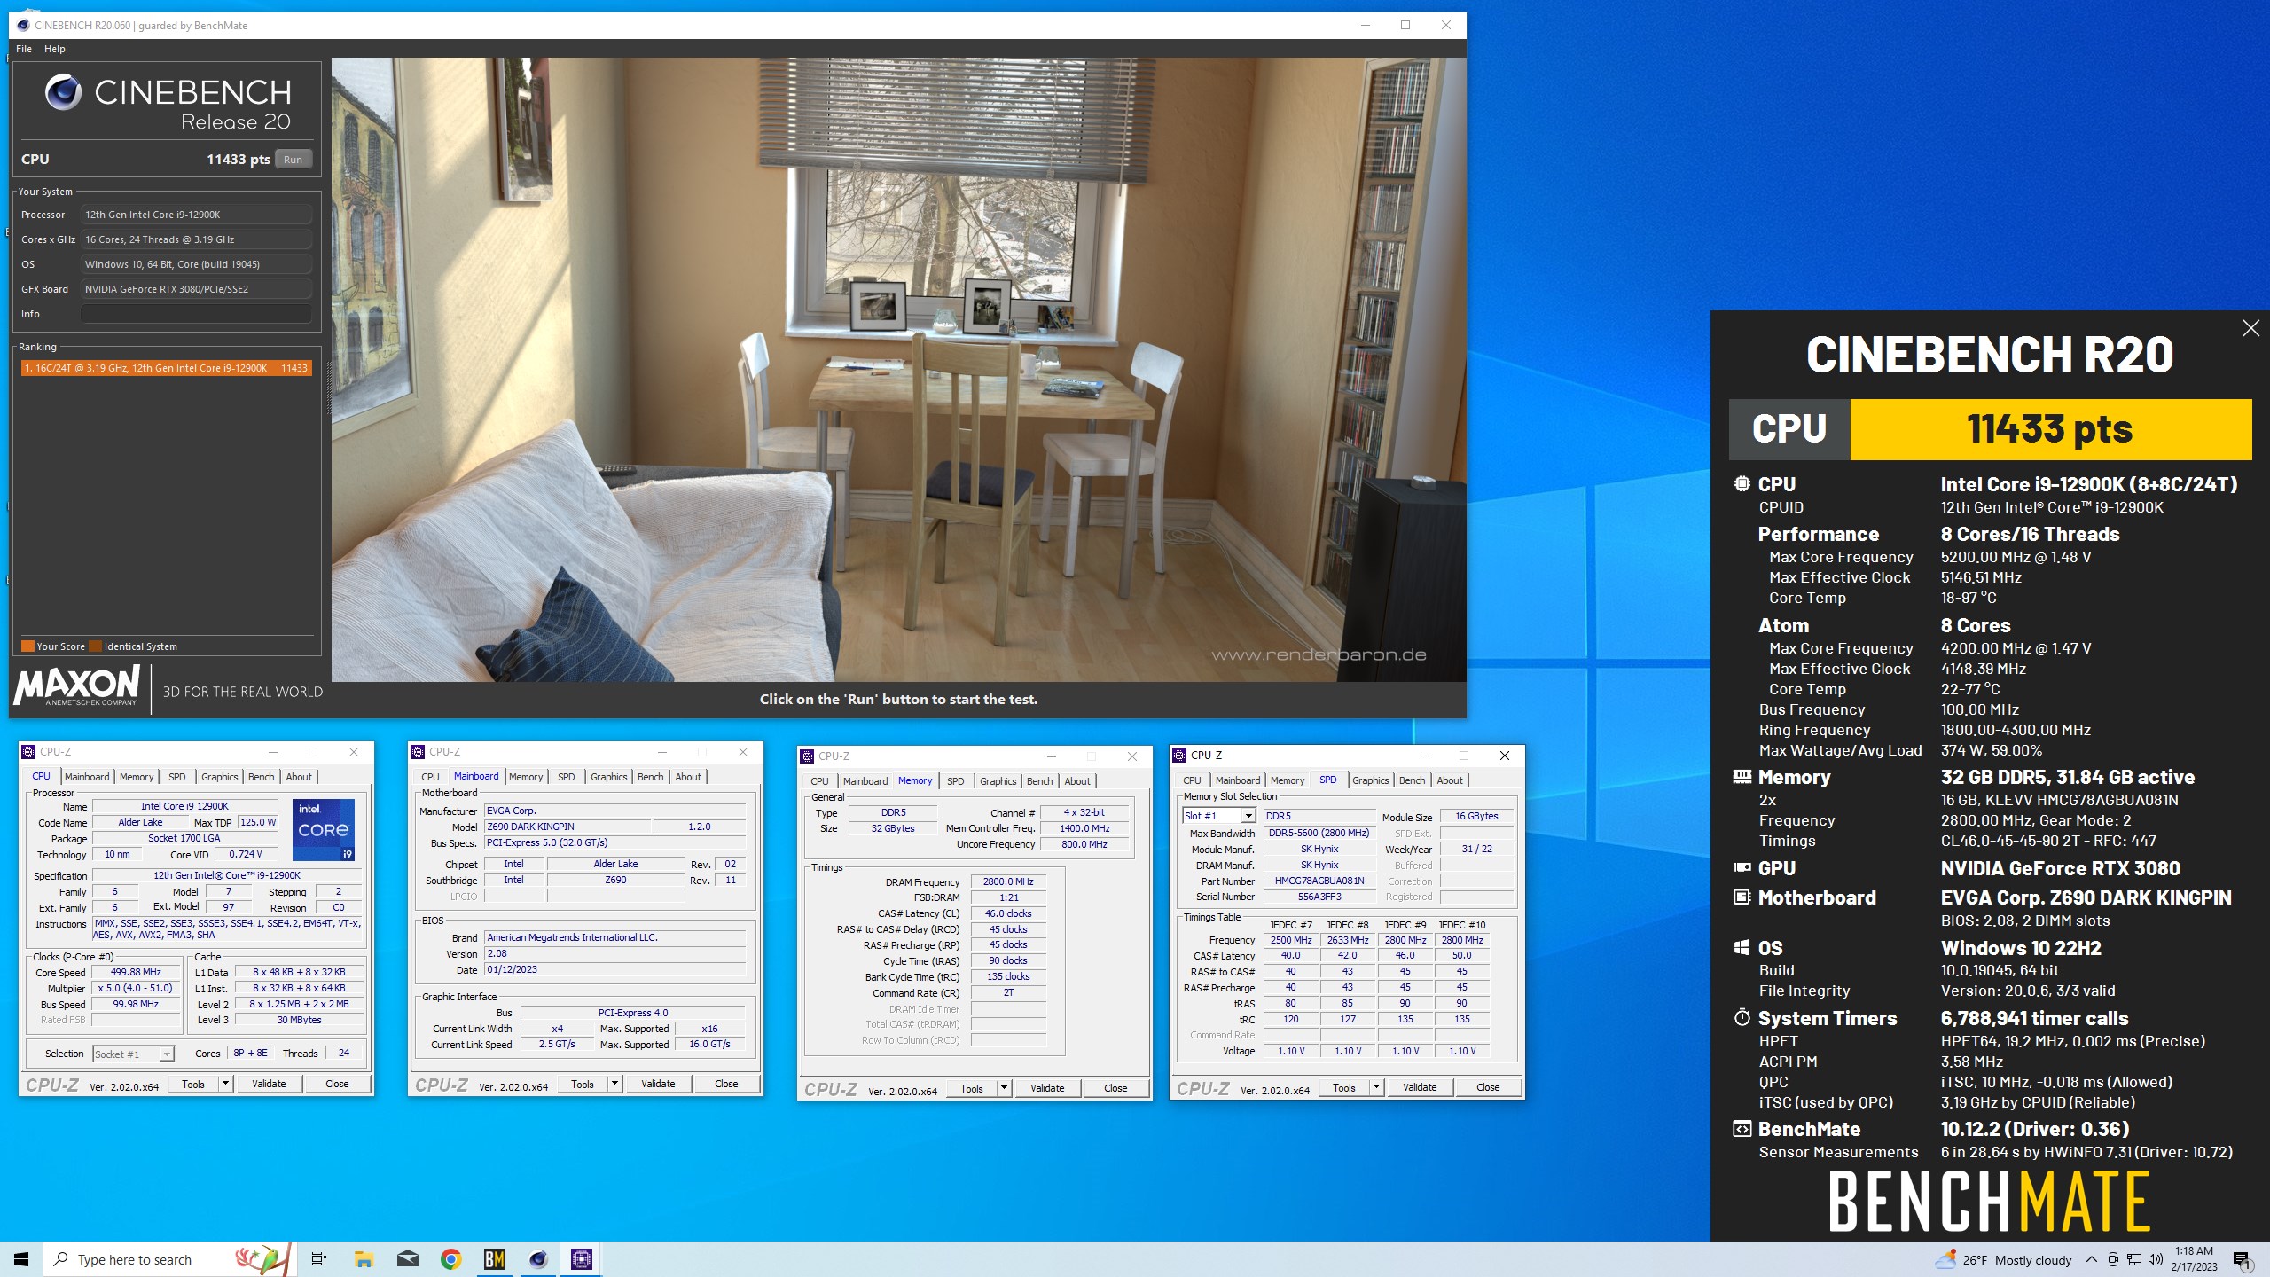
Task: Click the Cinebench title bar app icon
Action: [23, 25]
